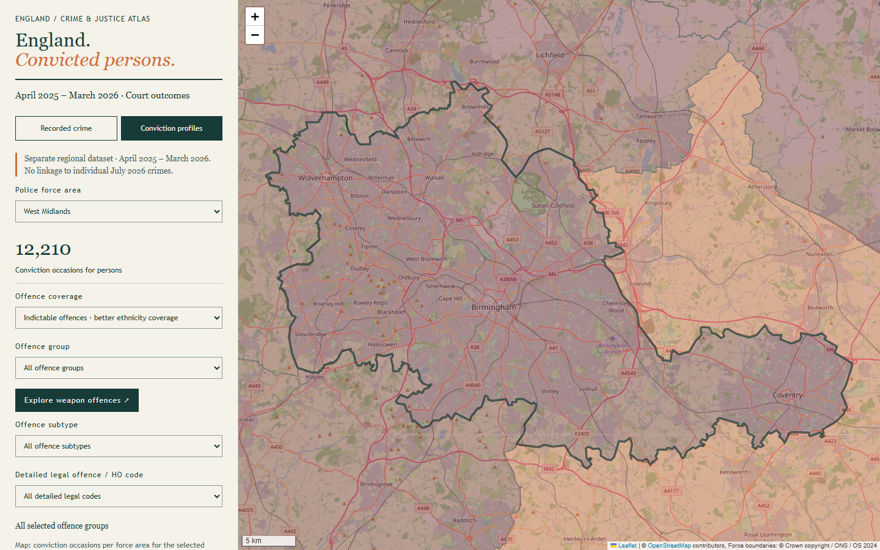
Task: Click the Halesowen map label
Action: tap(383, 345)
